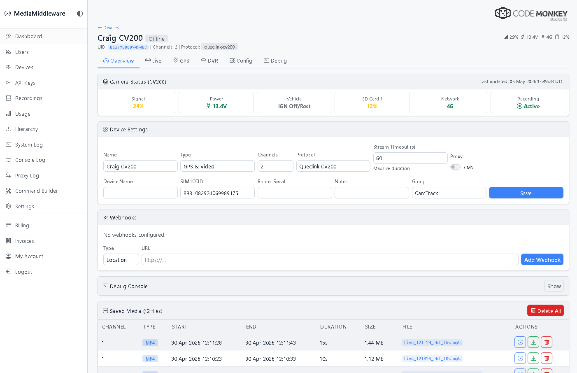Delete the live_121023_ch1_10s.mp4 file
Image resolution: width=577 pixels, height=373 pixels.
547,358
